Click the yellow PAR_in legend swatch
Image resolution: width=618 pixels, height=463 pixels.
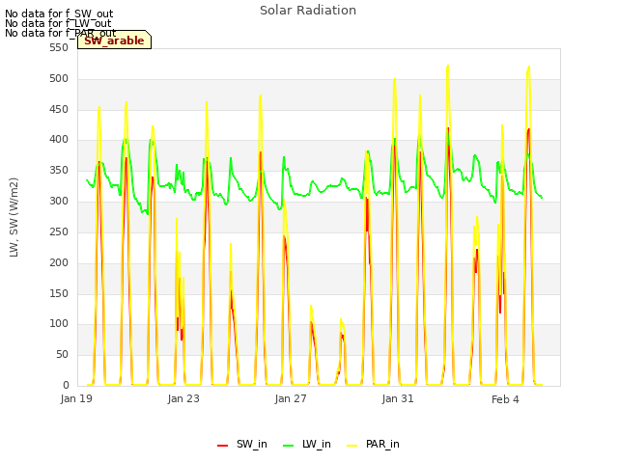click(351, 446)
